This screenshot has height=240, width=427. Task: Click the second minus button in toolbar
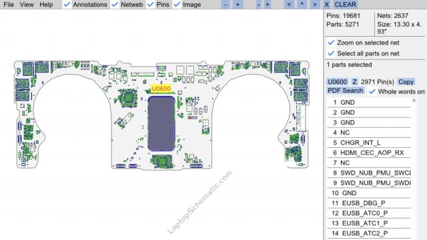(258, 5)
